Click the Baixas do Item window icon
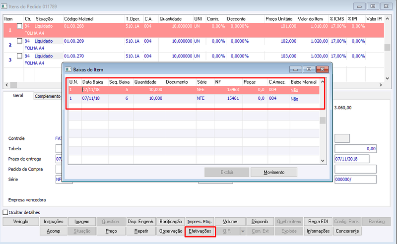Image resolution: width=397 pixels, height=244 pixels. (x=68, y=69)
